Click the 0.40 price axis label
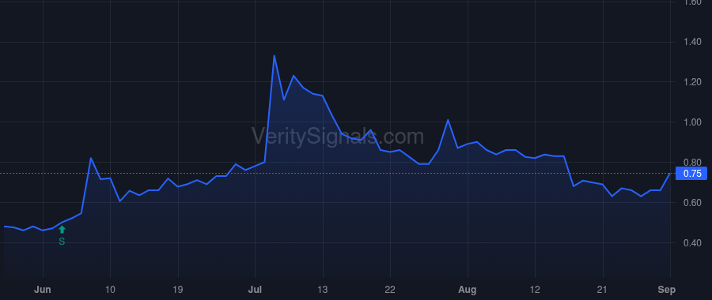 692,243
